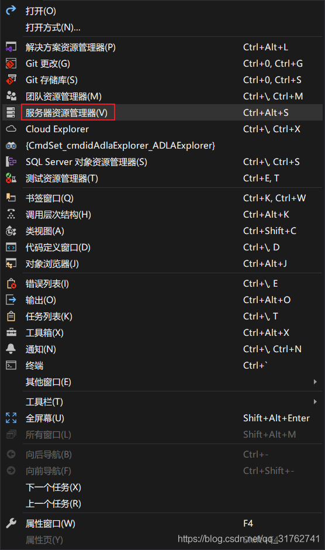Expand the 其他窗口 submenu arrow
This screenshot has height=550, width=325.
315,381
